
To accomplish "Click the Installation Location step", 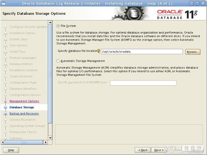I will tap(23, 70).
